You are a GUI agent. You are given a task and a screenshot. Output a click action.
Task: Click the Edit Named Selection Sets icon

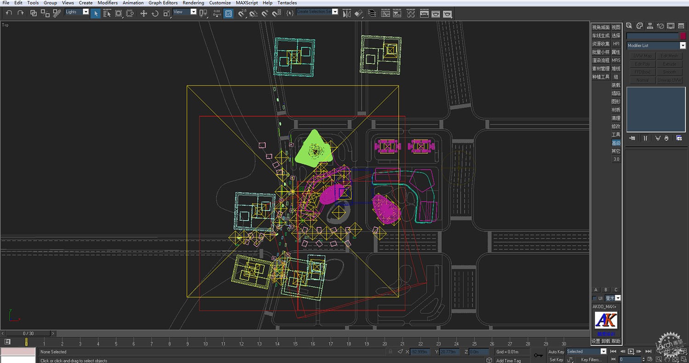289,13
